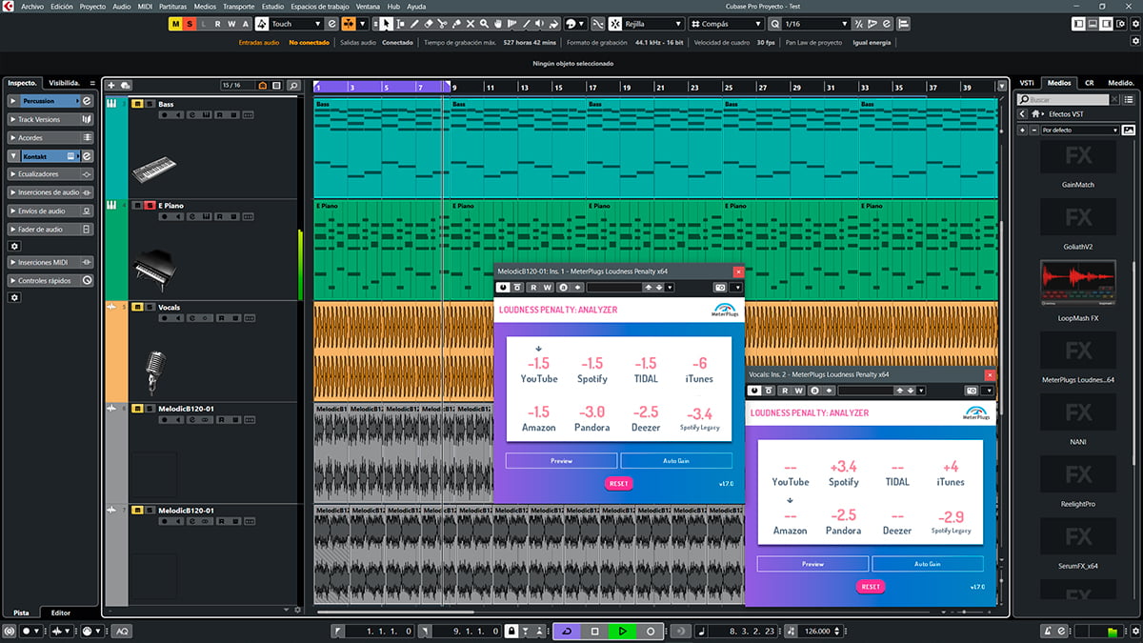This screenshot has width=1143, height=643.
Task: Click the media browser home icon
Action: coord(1035,113)
